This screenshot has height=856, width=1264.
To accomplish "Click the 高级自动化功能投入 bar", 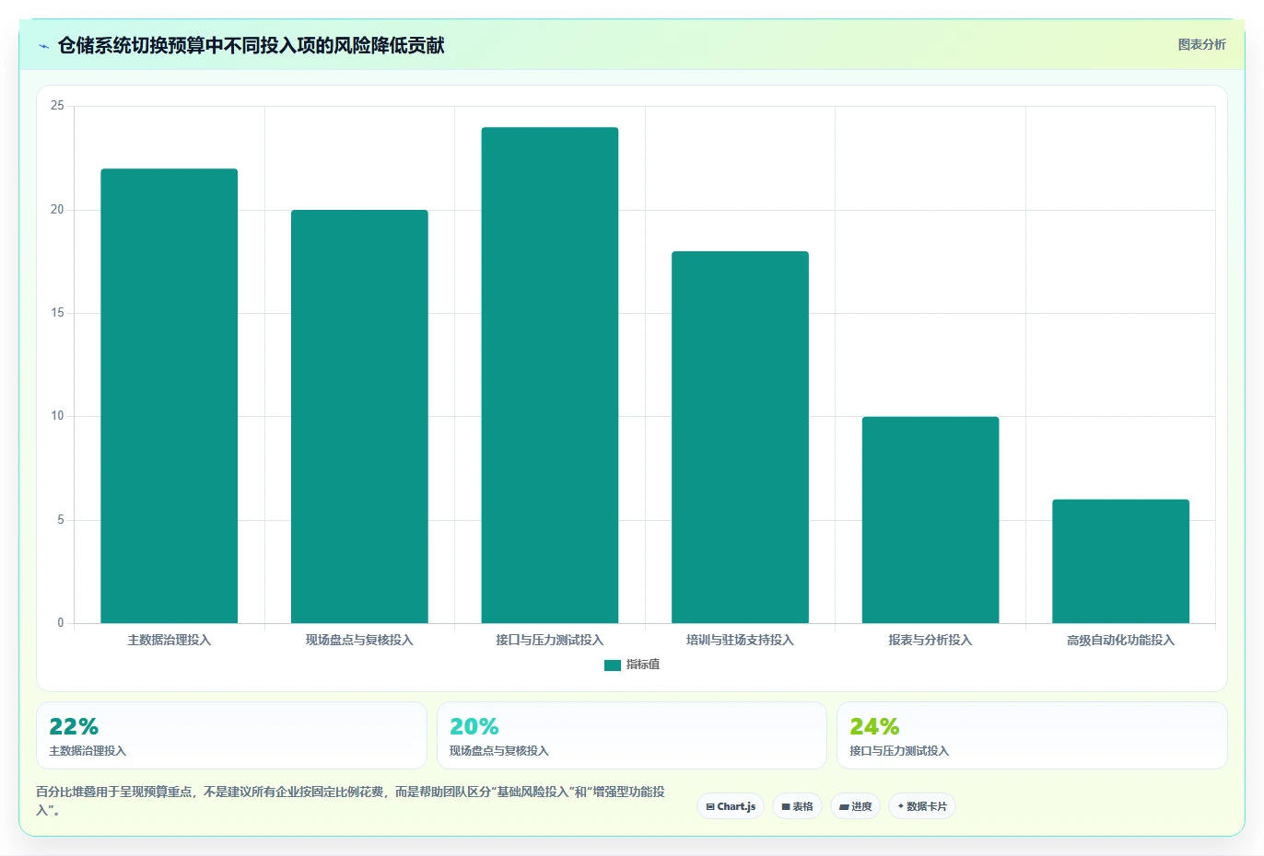I will pos(1120,561).
